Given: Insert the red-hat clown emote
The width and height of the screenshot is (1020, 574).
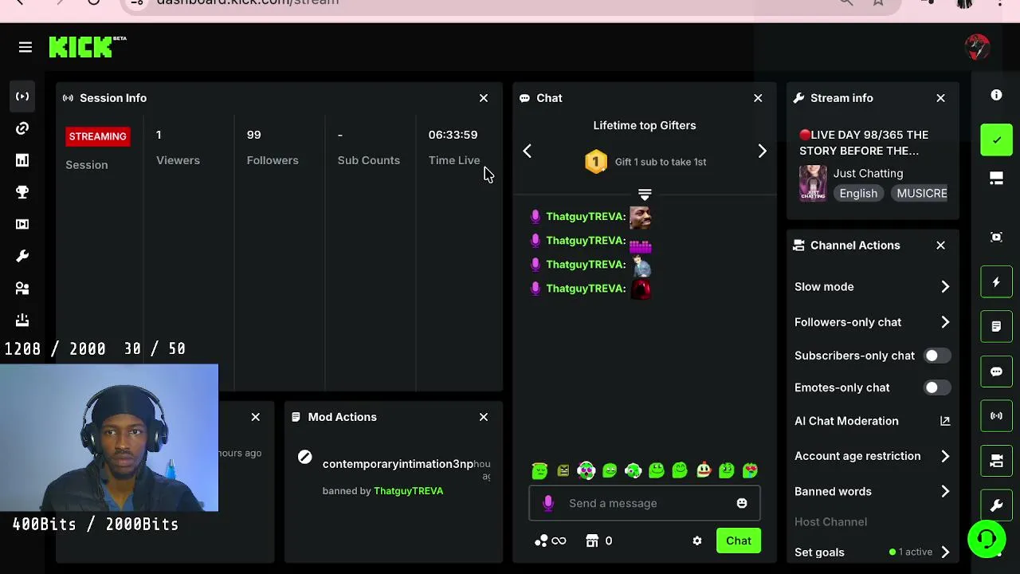Looking at the screenshot, I should point(703,470).
